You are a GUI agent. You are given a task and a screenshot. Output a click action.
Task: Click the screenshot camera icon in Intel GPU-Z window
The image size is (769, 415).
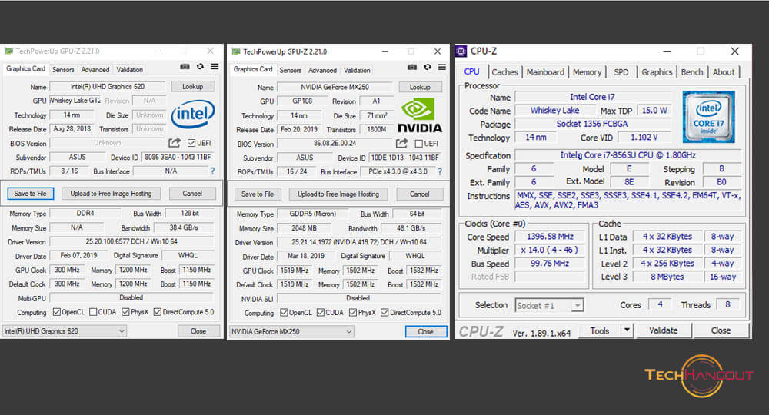(x=185, y=67)
